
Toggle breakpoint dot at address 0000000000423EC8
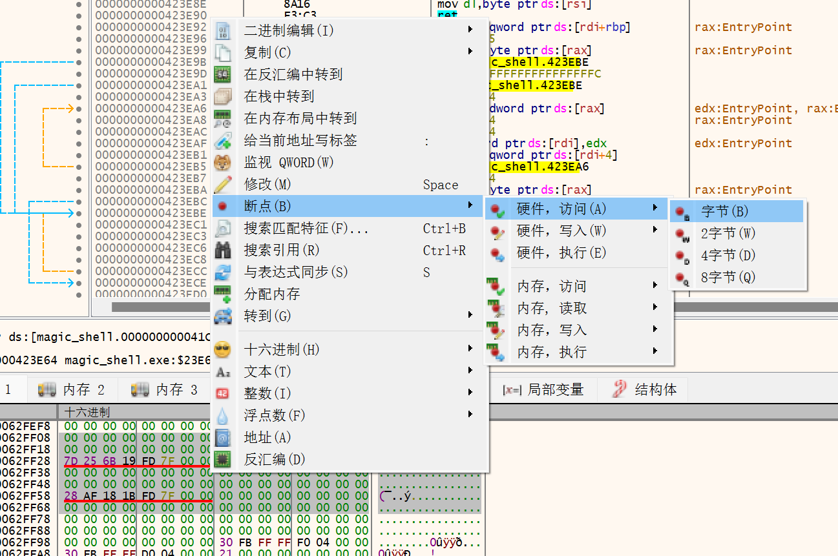(x=79, y=260)
